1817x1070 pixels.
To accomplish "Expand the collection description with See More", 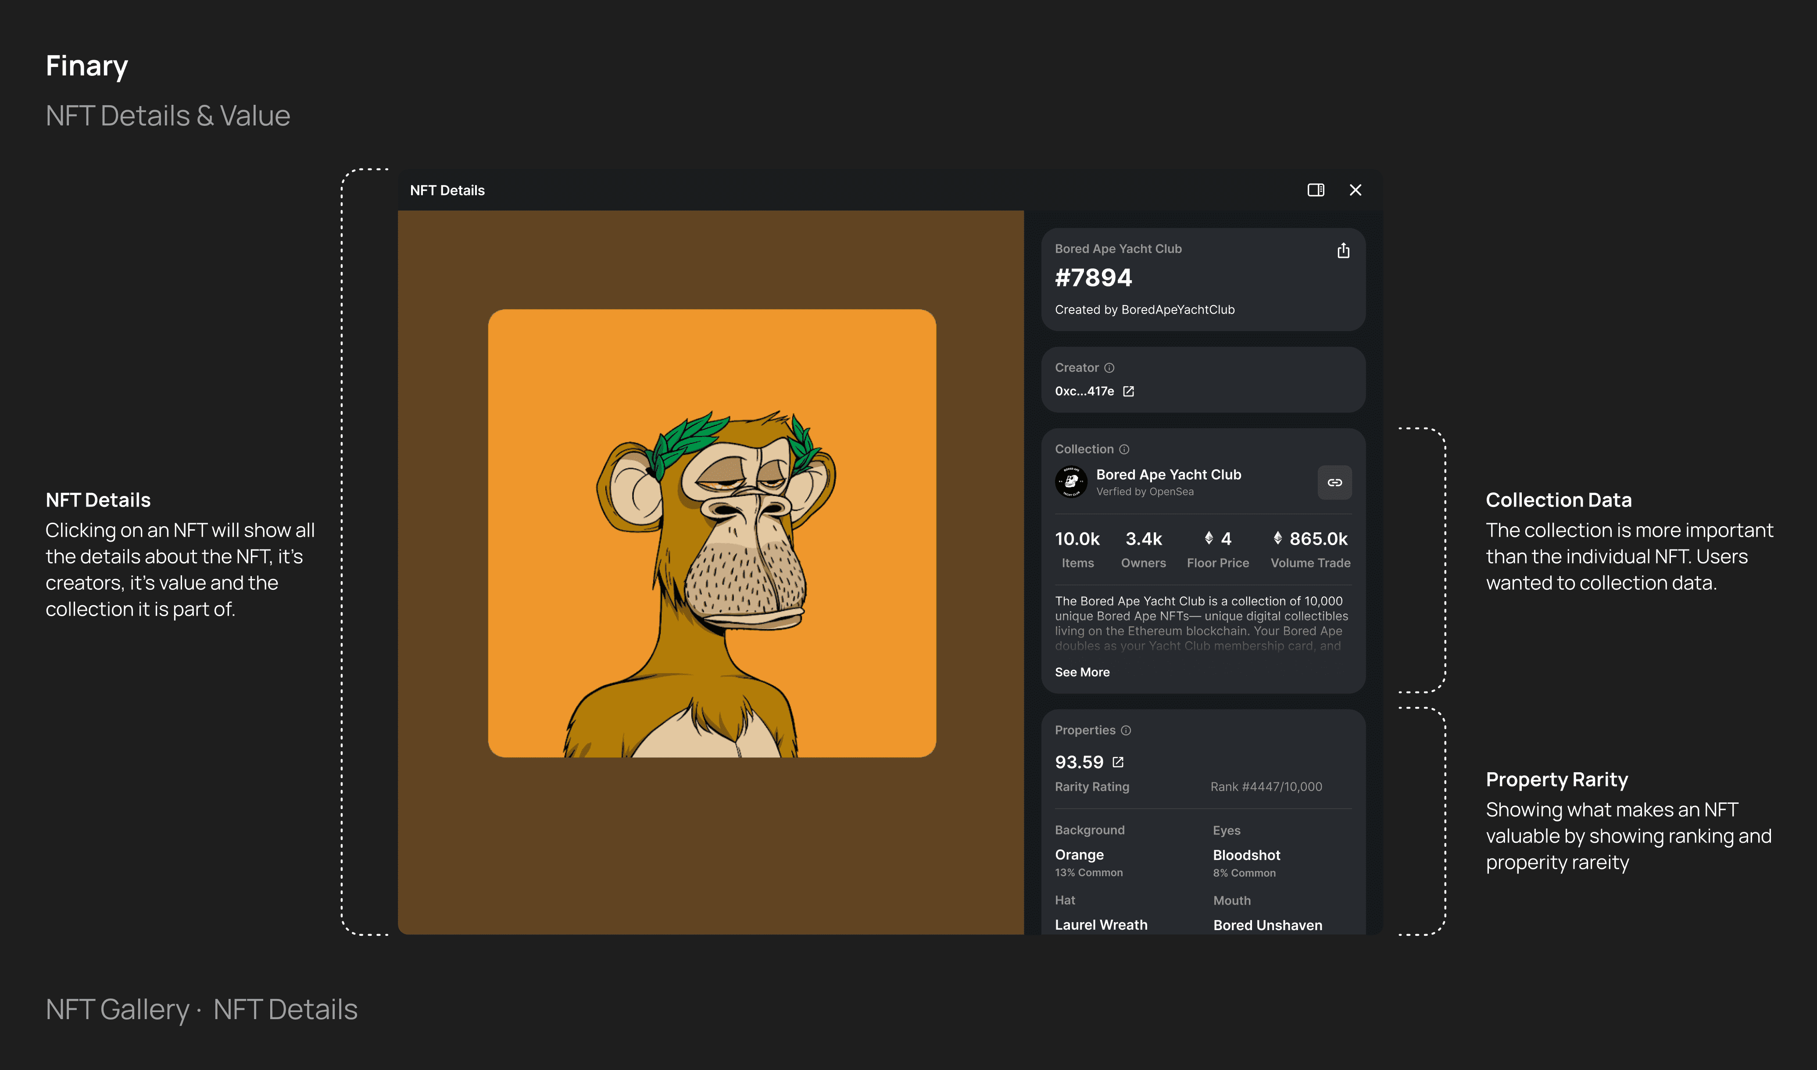I will pyautogui.click(x=1082, y=672).
